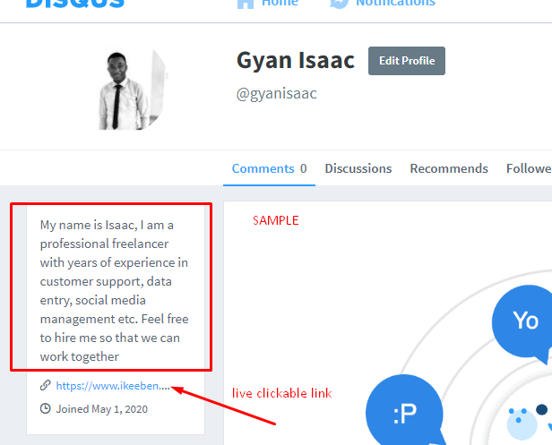Click the chain link icon
552x445 pixels.
pos(46,385)
